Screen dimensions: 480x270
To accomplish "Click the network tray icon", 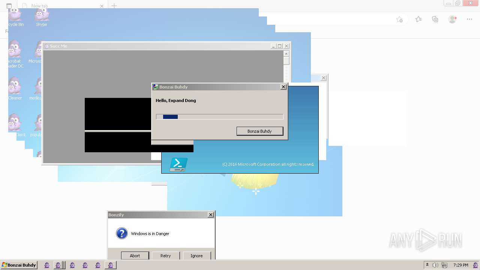I will (444, 265).
